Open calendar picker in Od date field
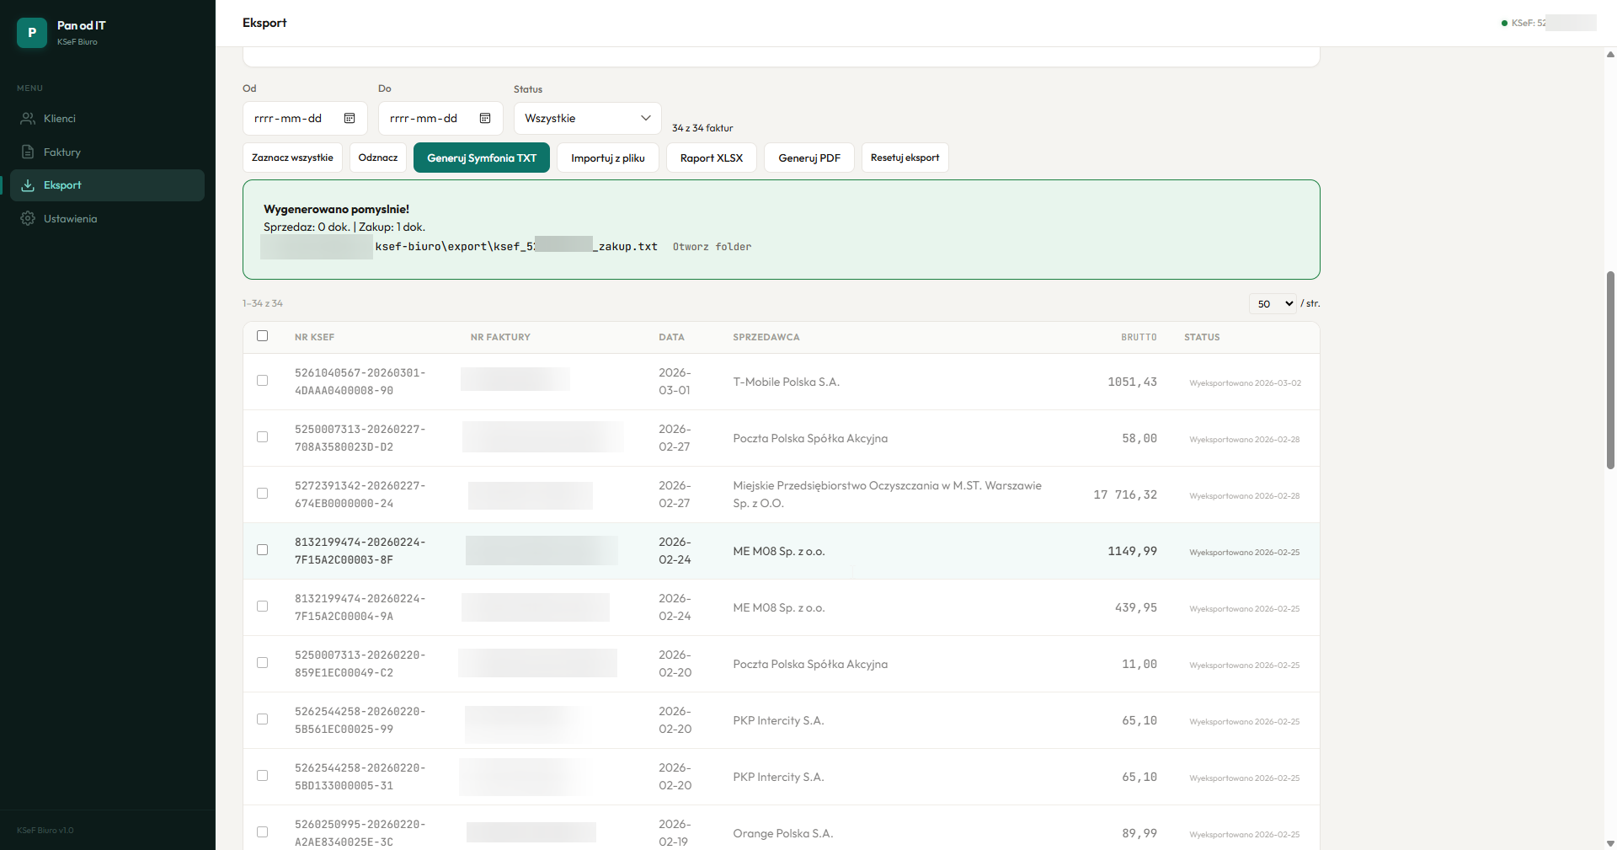 coord(350,119)
